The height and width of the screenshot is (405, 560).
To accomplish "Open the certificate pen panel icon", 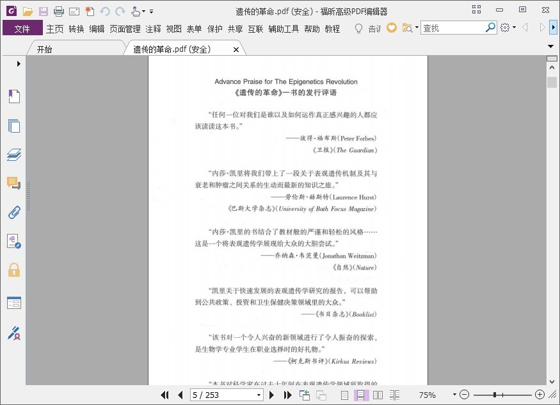I will click(x=14, y=333).
